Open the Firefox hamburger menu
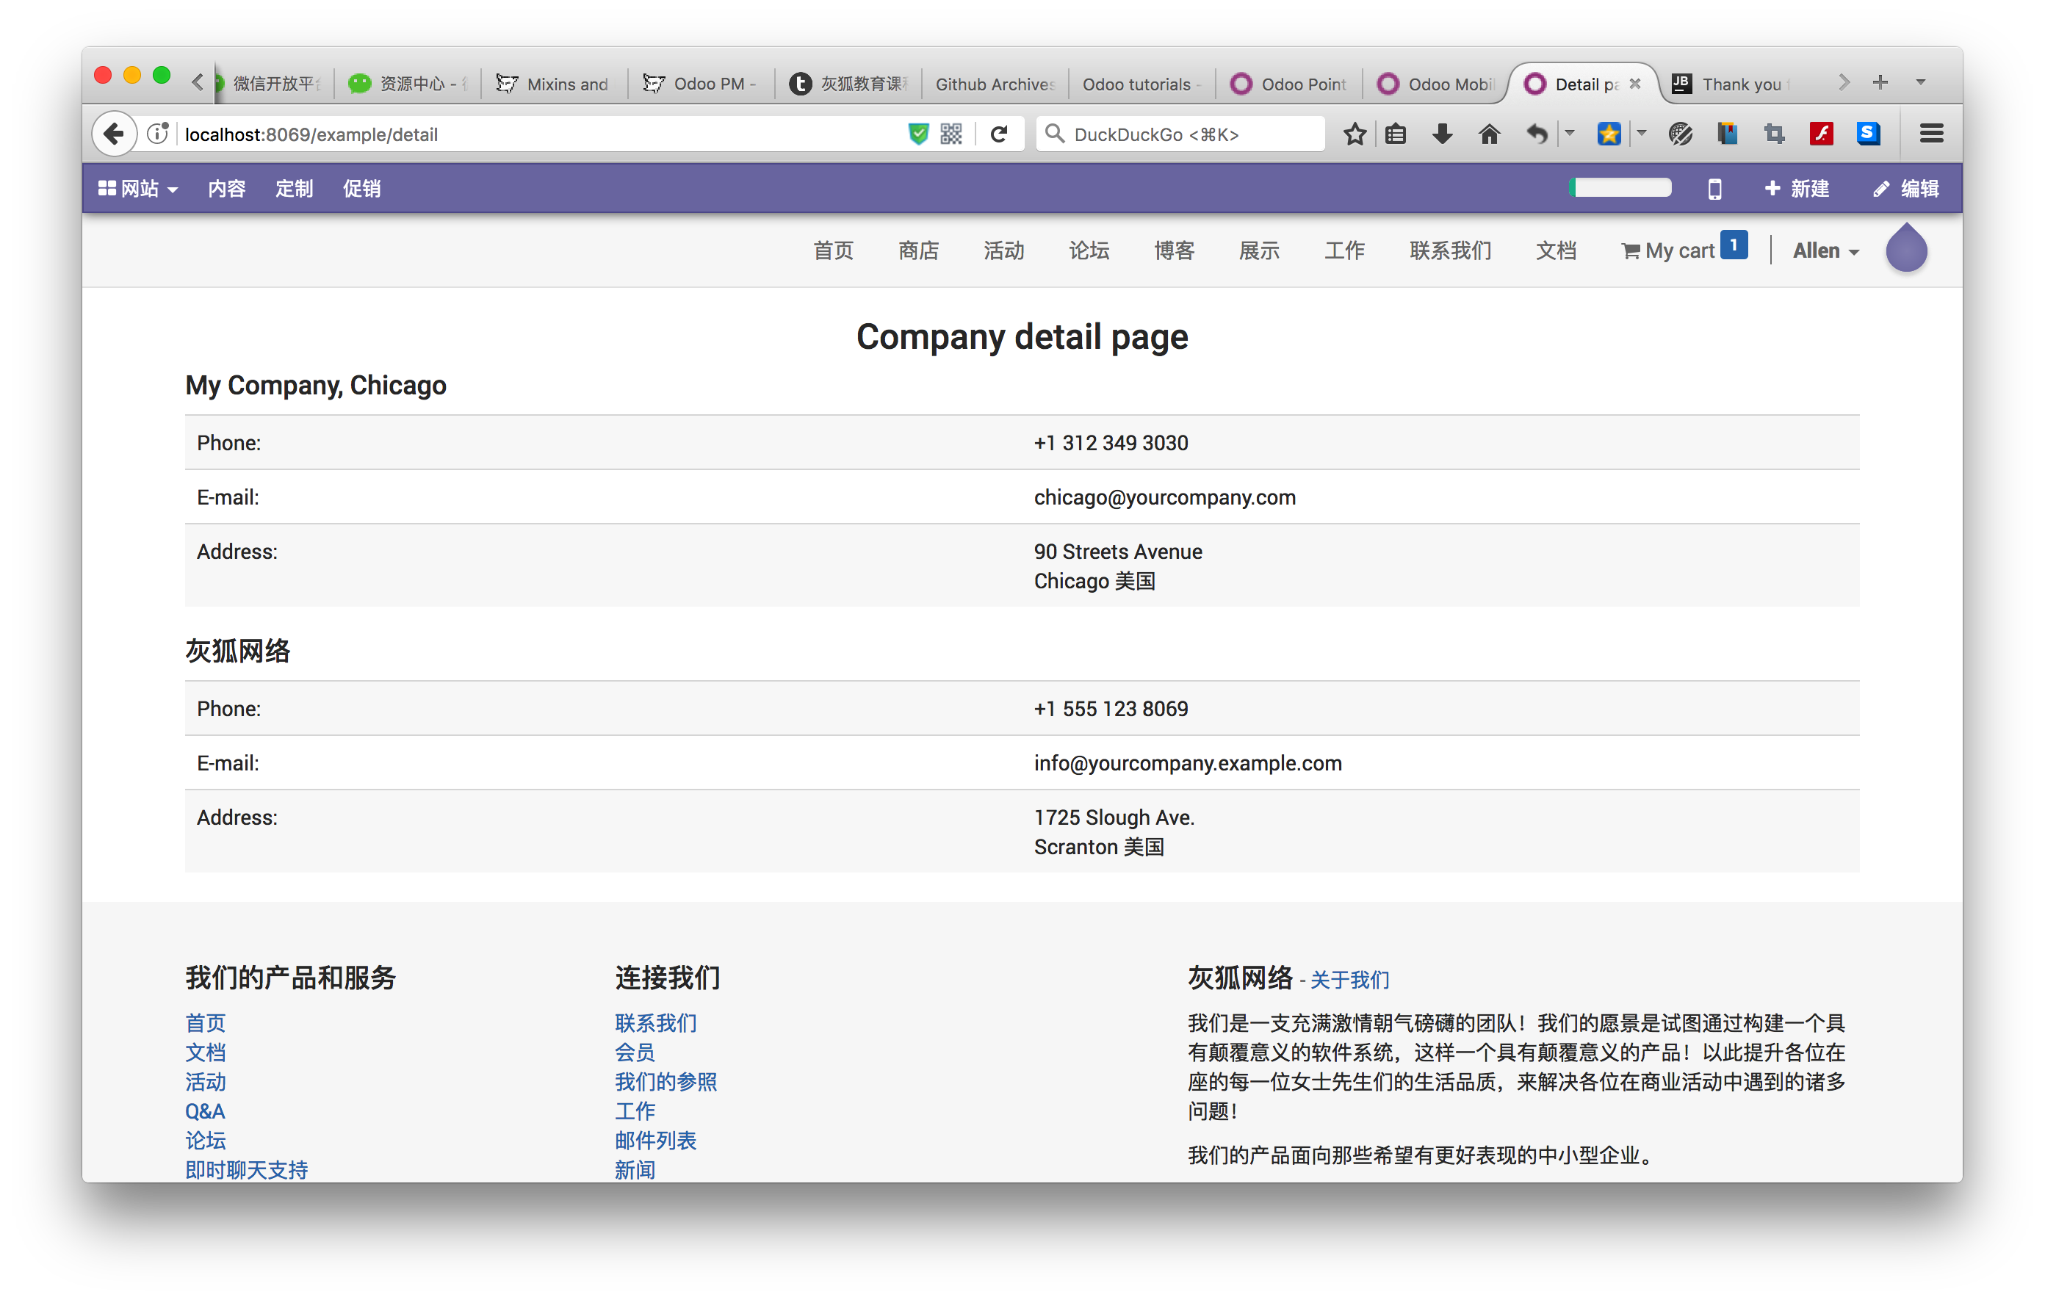2045x1300 pixels. [x=1931, y=134]
